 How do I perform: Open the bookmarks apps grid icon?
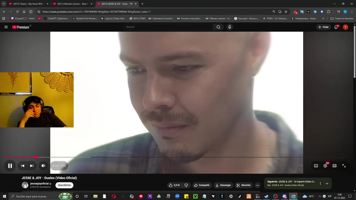[x=4, y=19]
